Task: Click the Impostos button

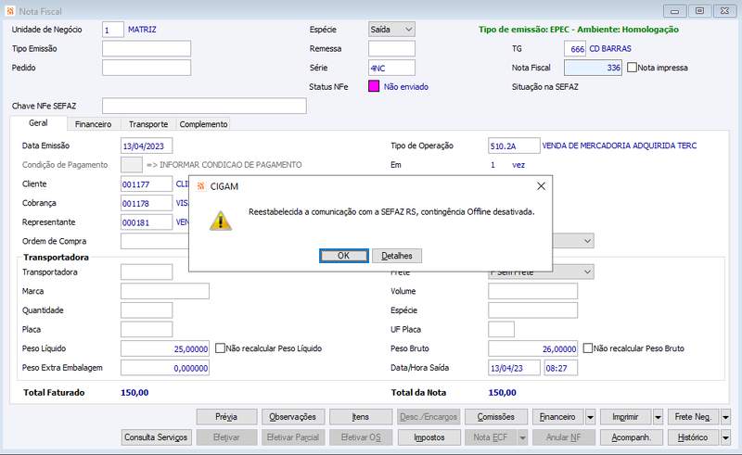Action: tap(429, 437)
